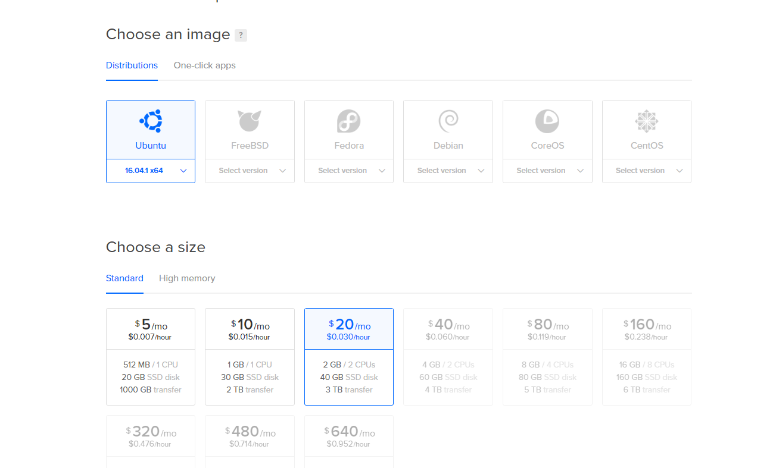This screenshot has width=776, height=468.
Task: Click the 16 GB / 8 CPUs text
Action: pyautogui.click(x=647, y=365)
